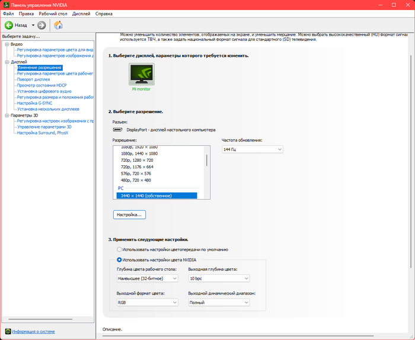The width and height of the screenshot is (415, 340).
Task: Select 'Использовать настройки цветопередачи по умолчанию' radio button
Action: pos(120,249)
